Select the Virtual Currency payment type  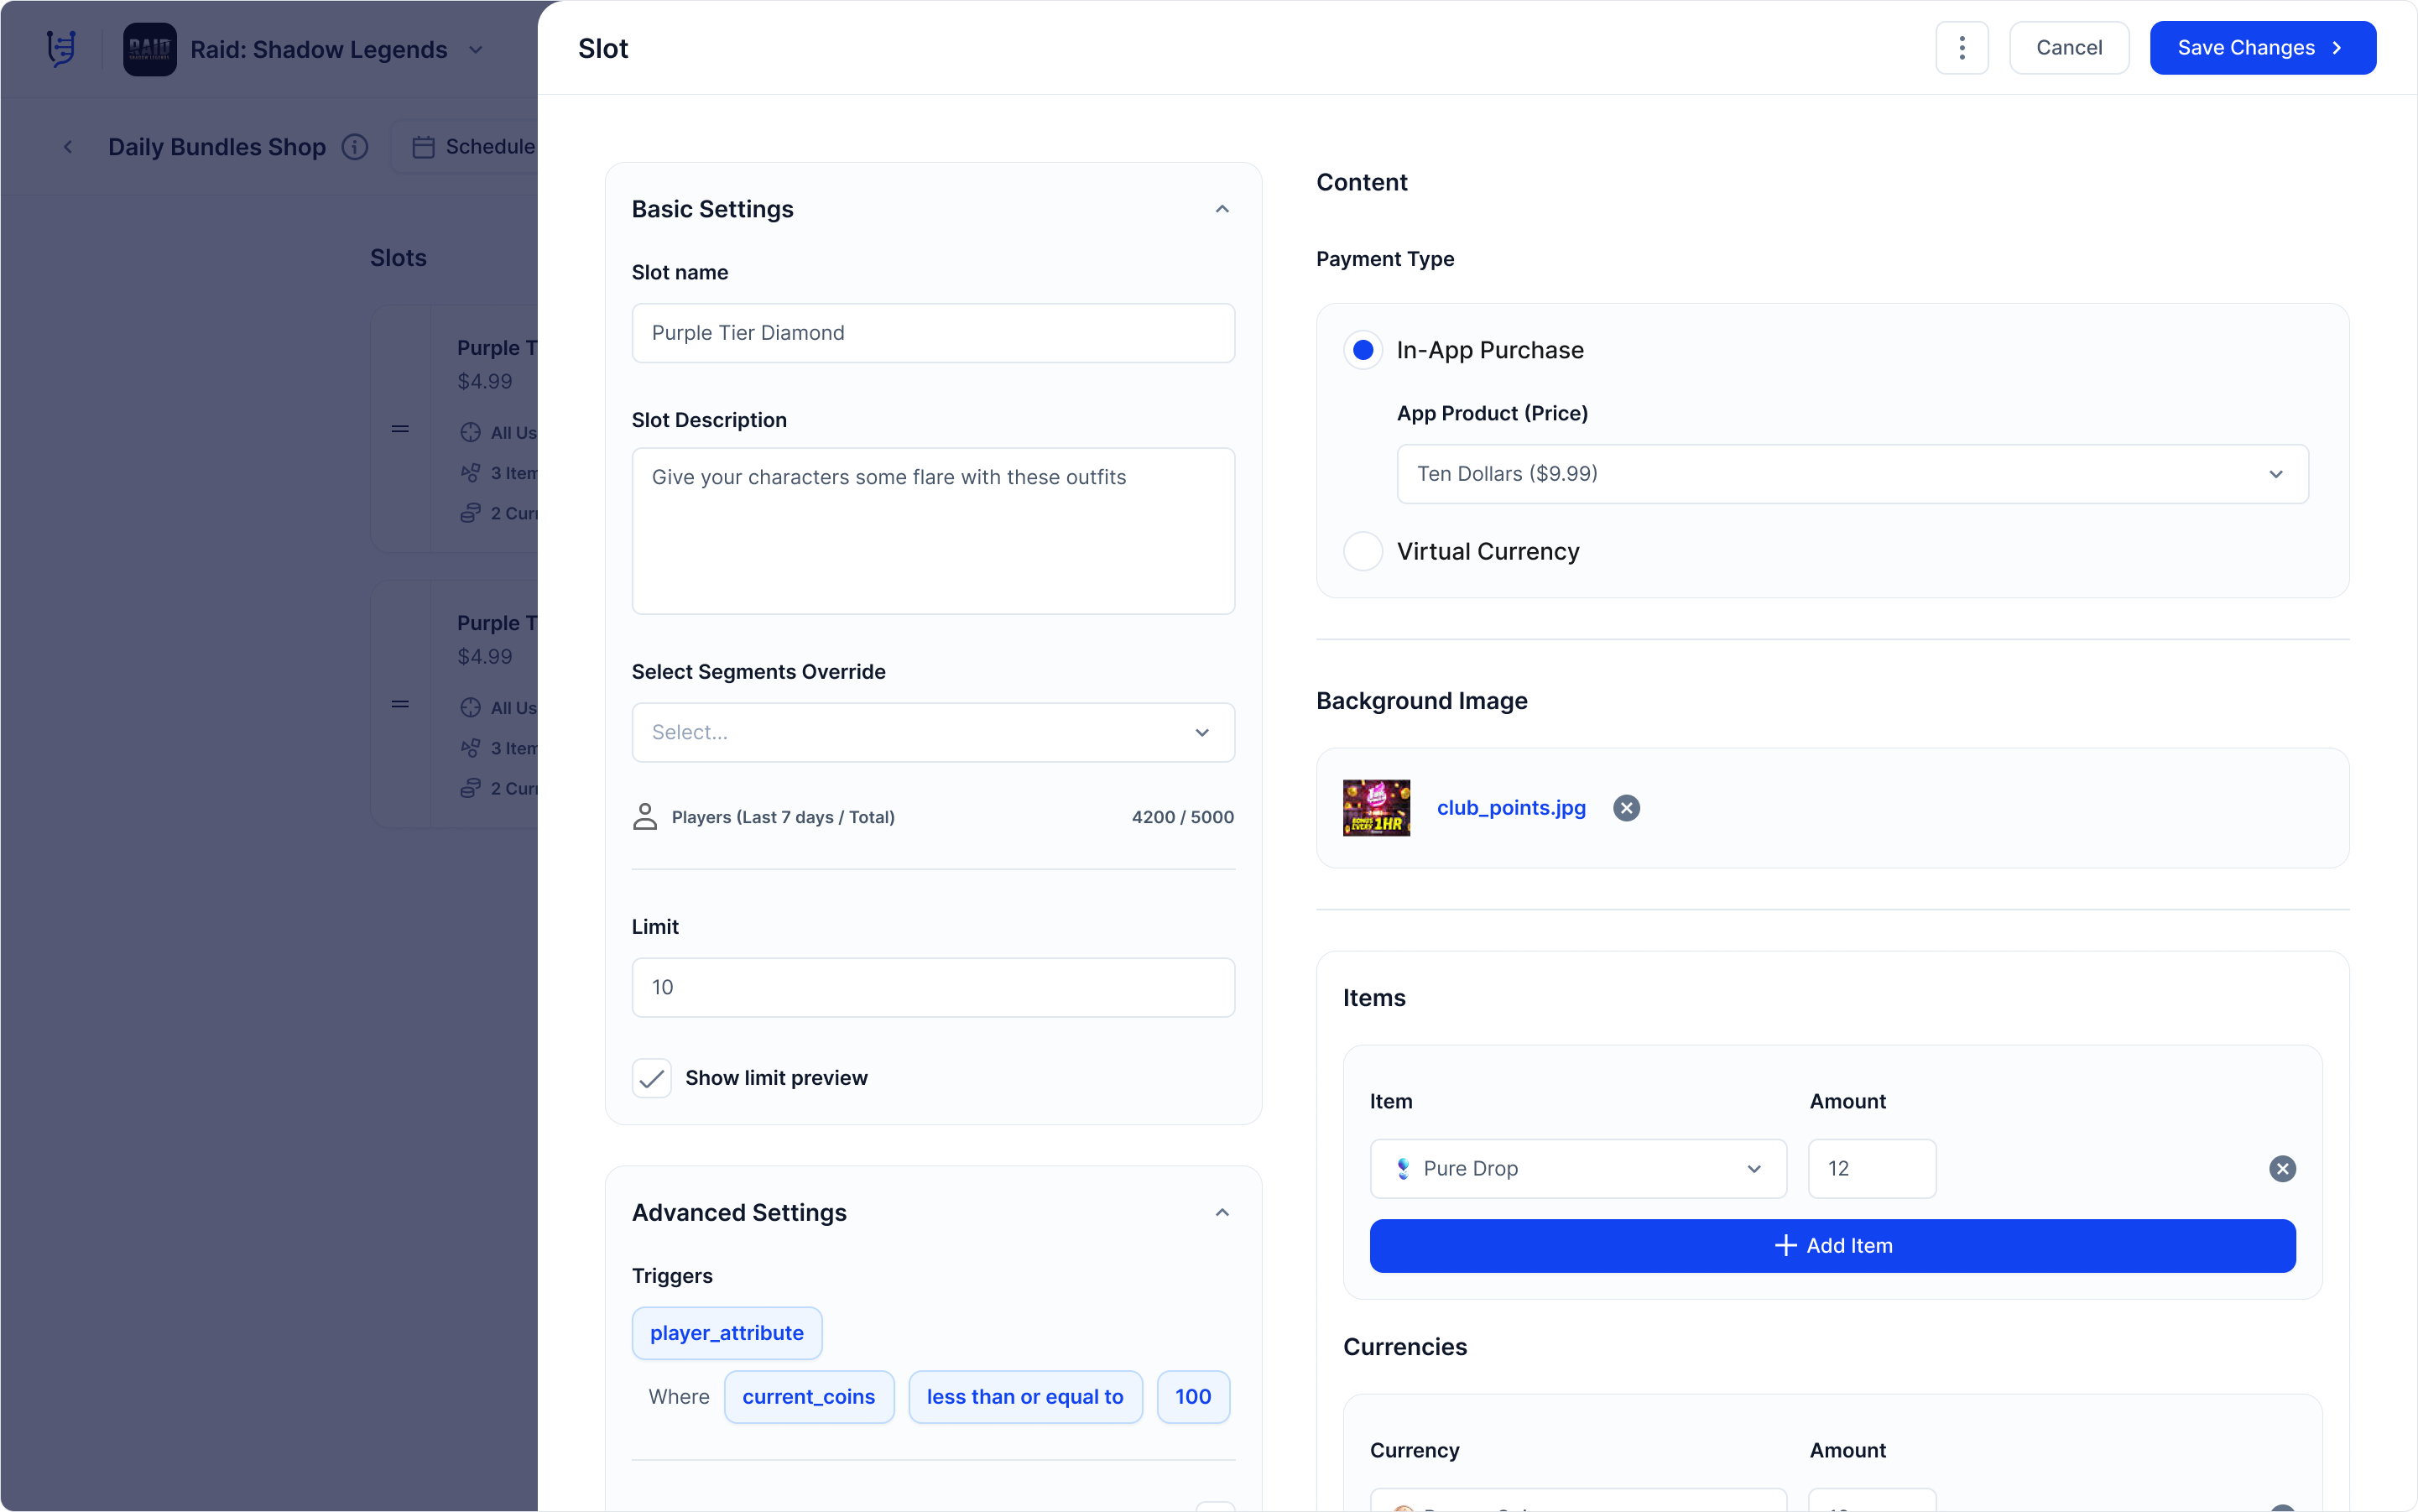pyautogui.click(x=1362, y=551)
